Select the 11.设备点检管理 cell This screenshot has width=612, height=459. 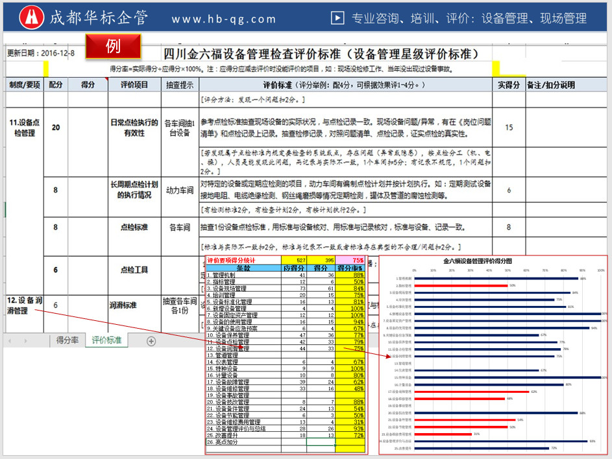tap(25, 127)
